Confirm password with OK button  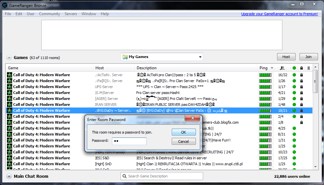(184, 132)
